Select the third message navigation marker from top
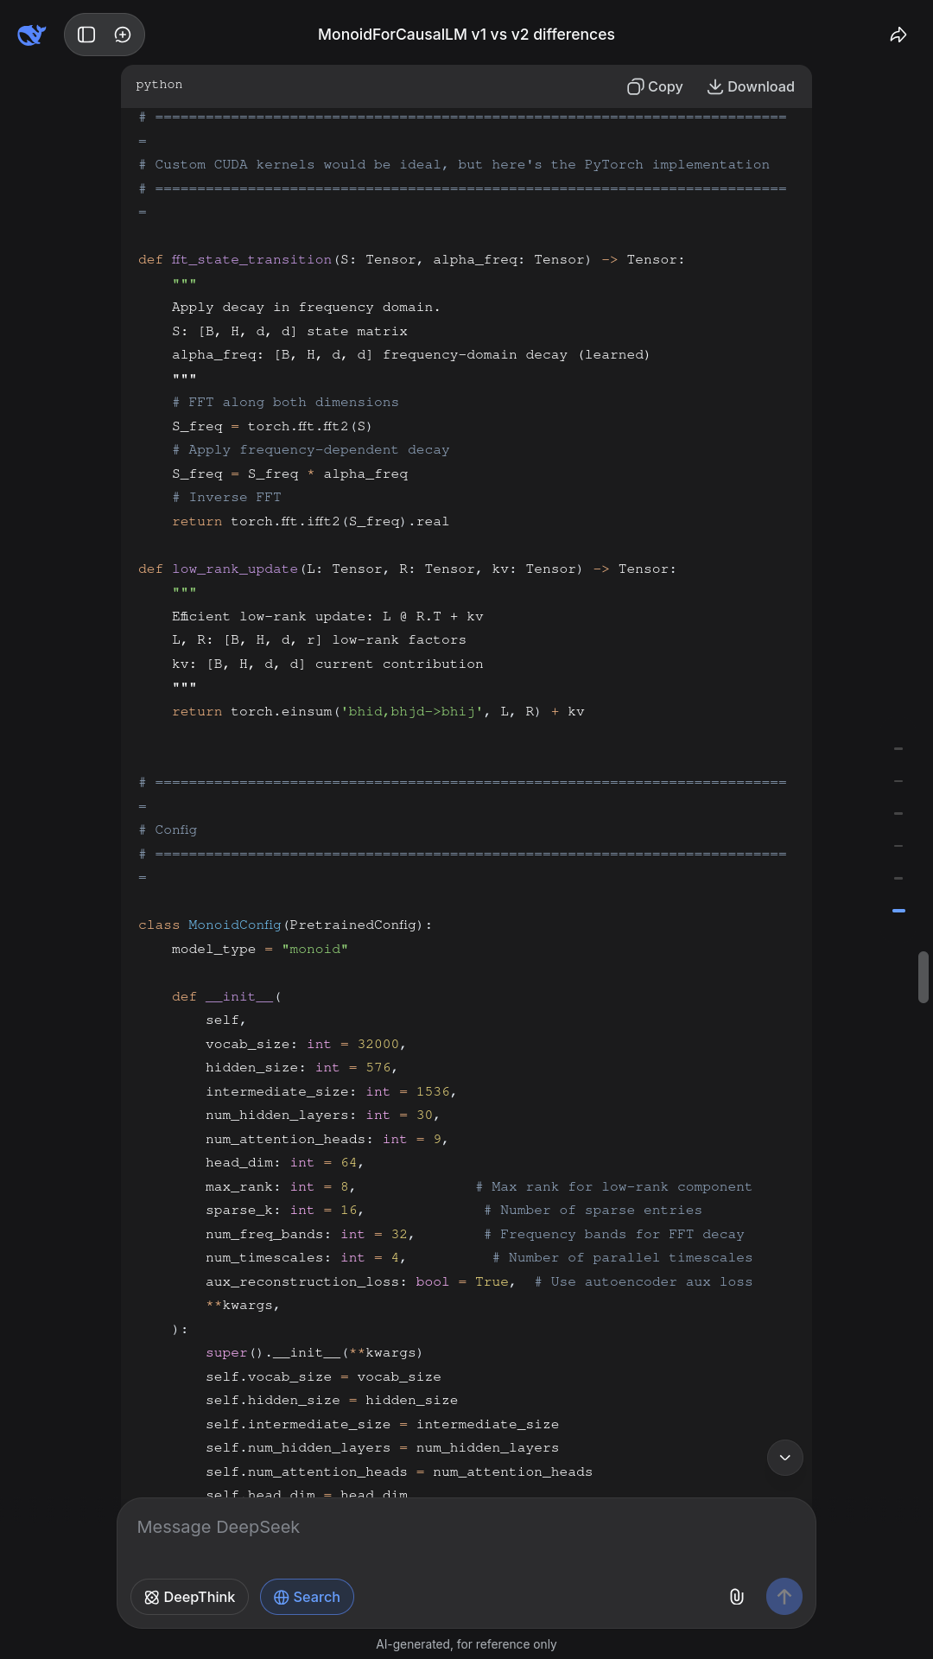Image resolution: width=933 pixels, height=1659 pixels. 898,813
